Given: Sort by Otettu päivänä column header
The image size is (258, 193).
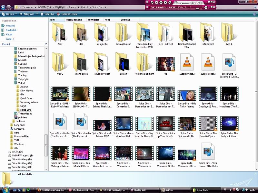Looking at the screenshot, I should pyautogui.click(x=75, y=20).
